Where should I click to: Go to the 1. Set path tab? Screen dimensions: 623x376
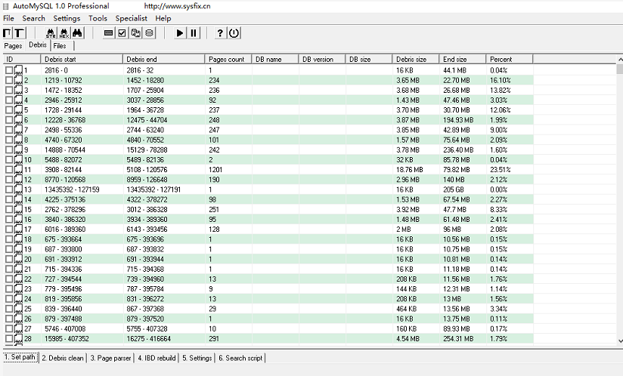[20, 357]
